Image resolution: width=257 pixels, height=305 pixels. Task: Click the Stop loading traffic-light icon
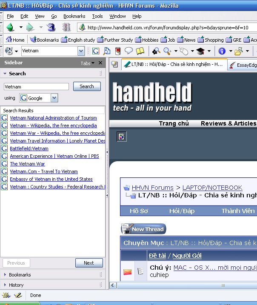point(66,27)
